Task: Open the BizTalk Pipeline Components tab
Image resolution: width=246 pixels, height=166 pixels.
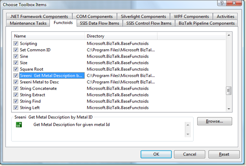Action: (206, 23)
